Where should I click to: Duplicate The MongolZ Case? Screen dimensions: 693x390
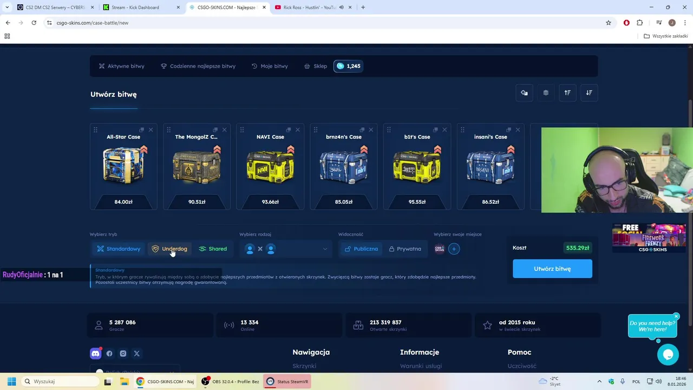(x=215, y=130)
